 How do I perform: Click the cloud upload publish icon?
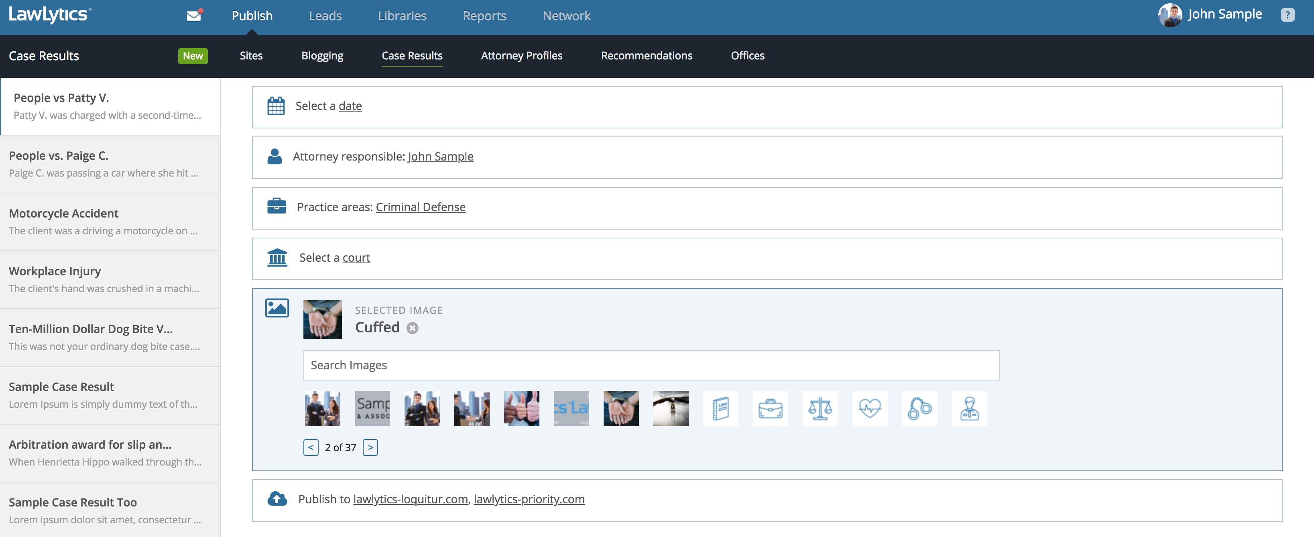(x=277, y=499)
